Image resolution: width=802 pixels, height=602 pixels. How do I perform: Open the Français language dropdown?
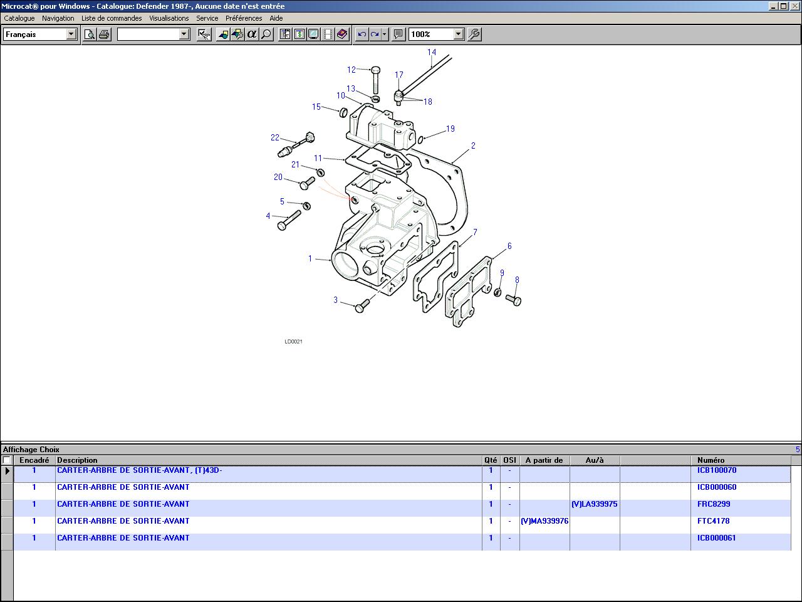(x=71, y=34)
